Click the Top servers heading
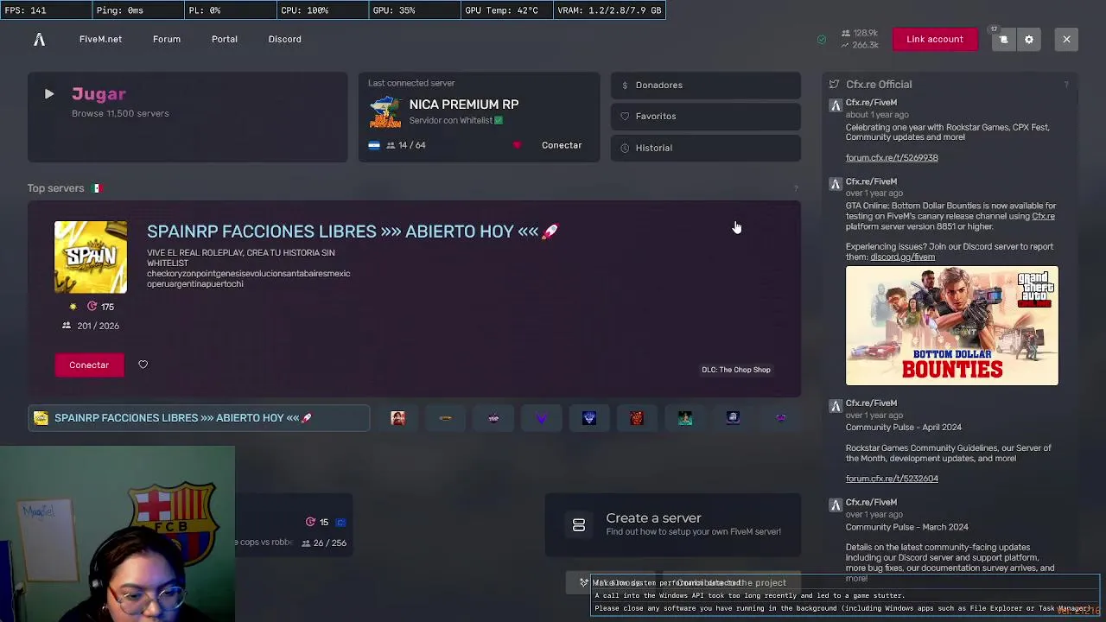Screen dimensions: 1106x622 [x=55, y=188]
